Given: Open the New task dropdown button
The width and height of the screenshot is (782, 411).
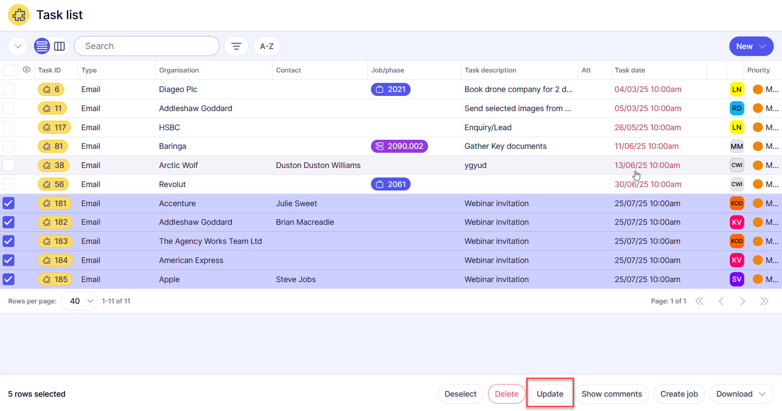Looking at the screenshot, I should (x=751, y=46).
